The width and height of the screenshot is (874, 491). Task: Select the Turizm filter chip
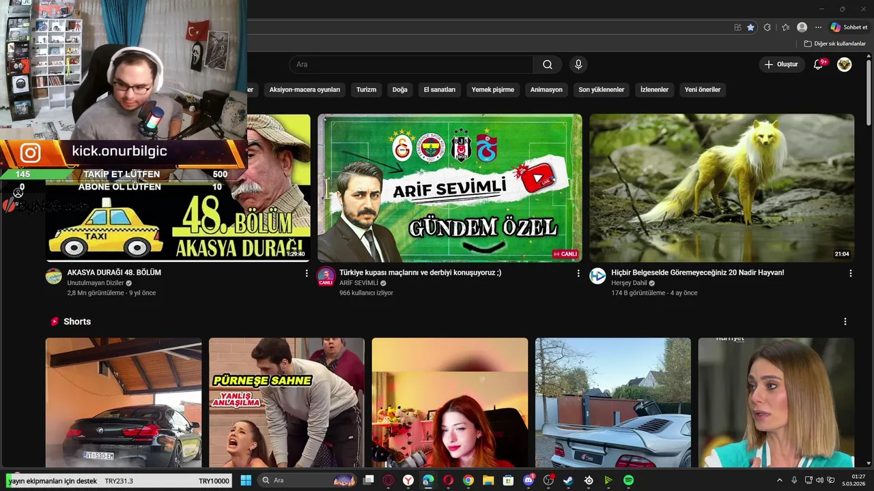click(x=366, y=89)
